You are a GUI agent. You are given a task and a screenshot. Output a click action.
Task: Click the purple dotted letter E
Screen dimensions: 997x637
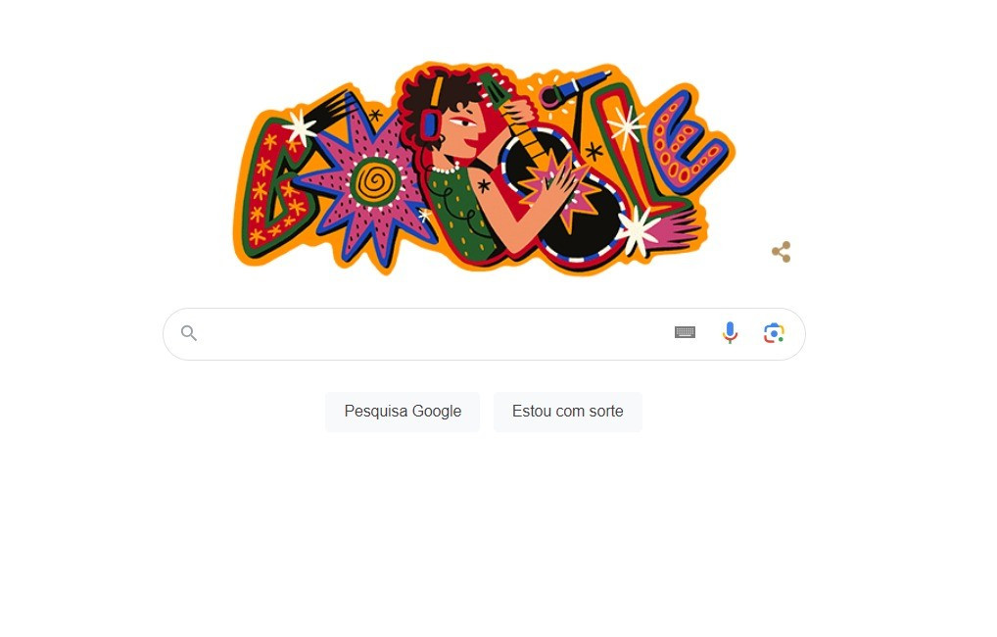684,145
